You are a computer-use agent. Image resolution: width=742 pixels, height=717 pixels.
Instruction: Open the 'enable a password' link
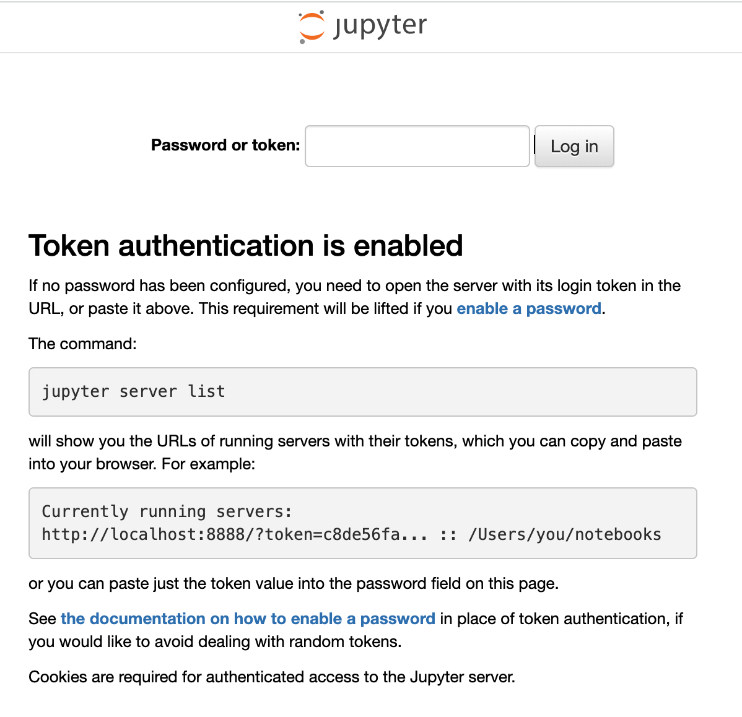coord(528,308)
